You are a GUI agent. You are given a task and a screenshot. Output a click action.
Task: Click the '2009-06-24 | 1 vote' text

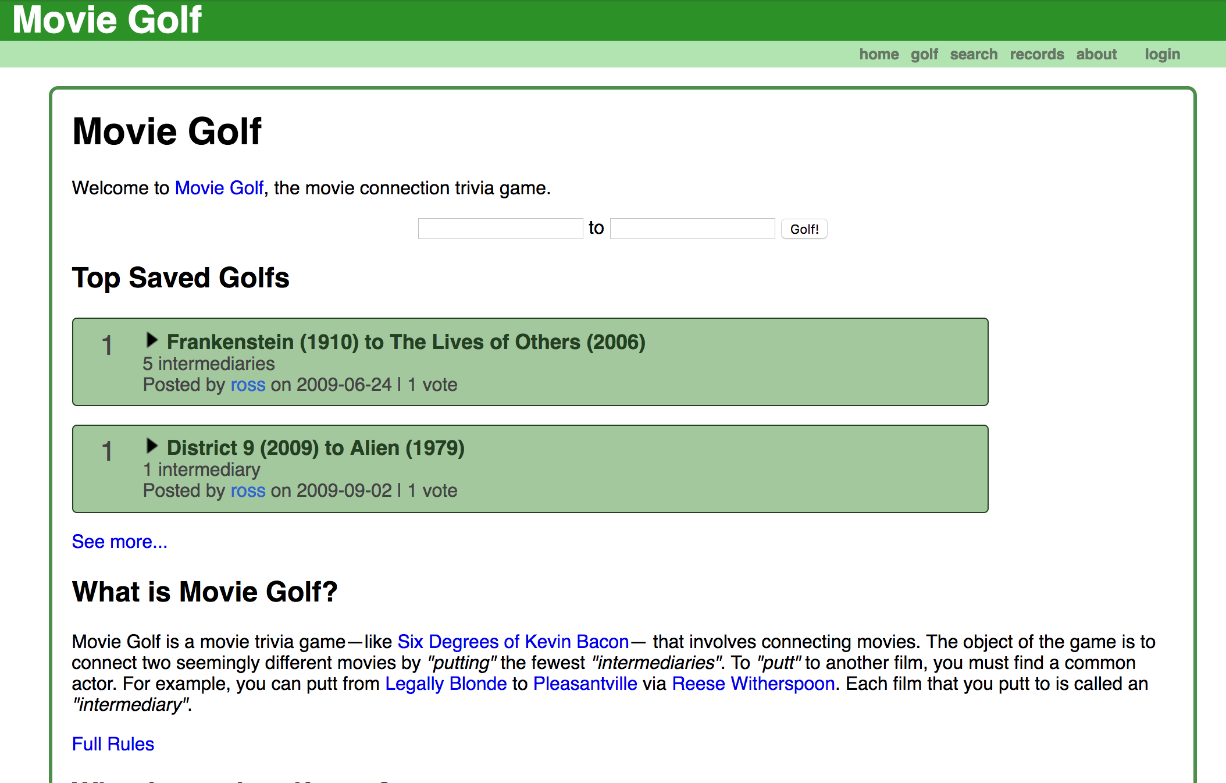click(377, 385)
